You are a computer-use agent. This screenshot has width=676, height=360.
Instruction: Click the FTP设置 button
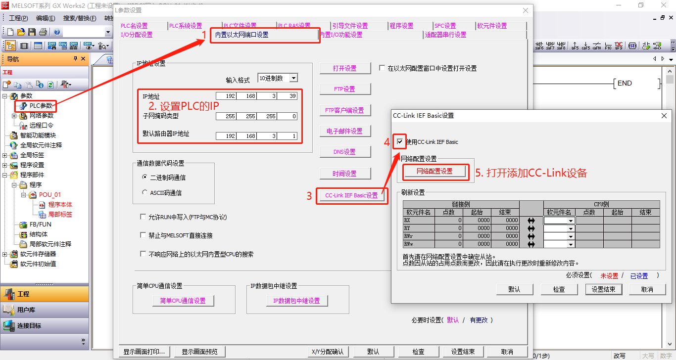point(345,89)
